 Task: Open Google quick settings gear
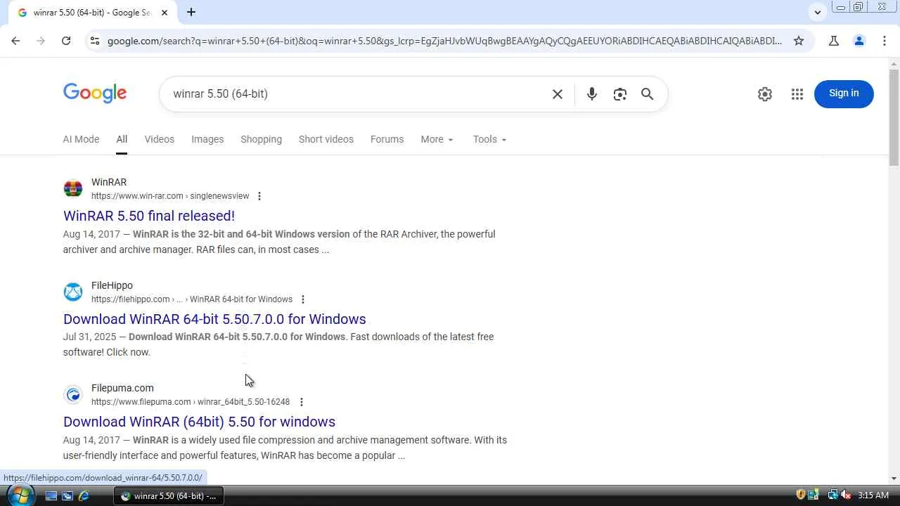[765, 94]
